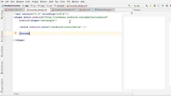Close the styles.xml tab
Viewport: 171px width, 96px height.
tap(91, 10)
